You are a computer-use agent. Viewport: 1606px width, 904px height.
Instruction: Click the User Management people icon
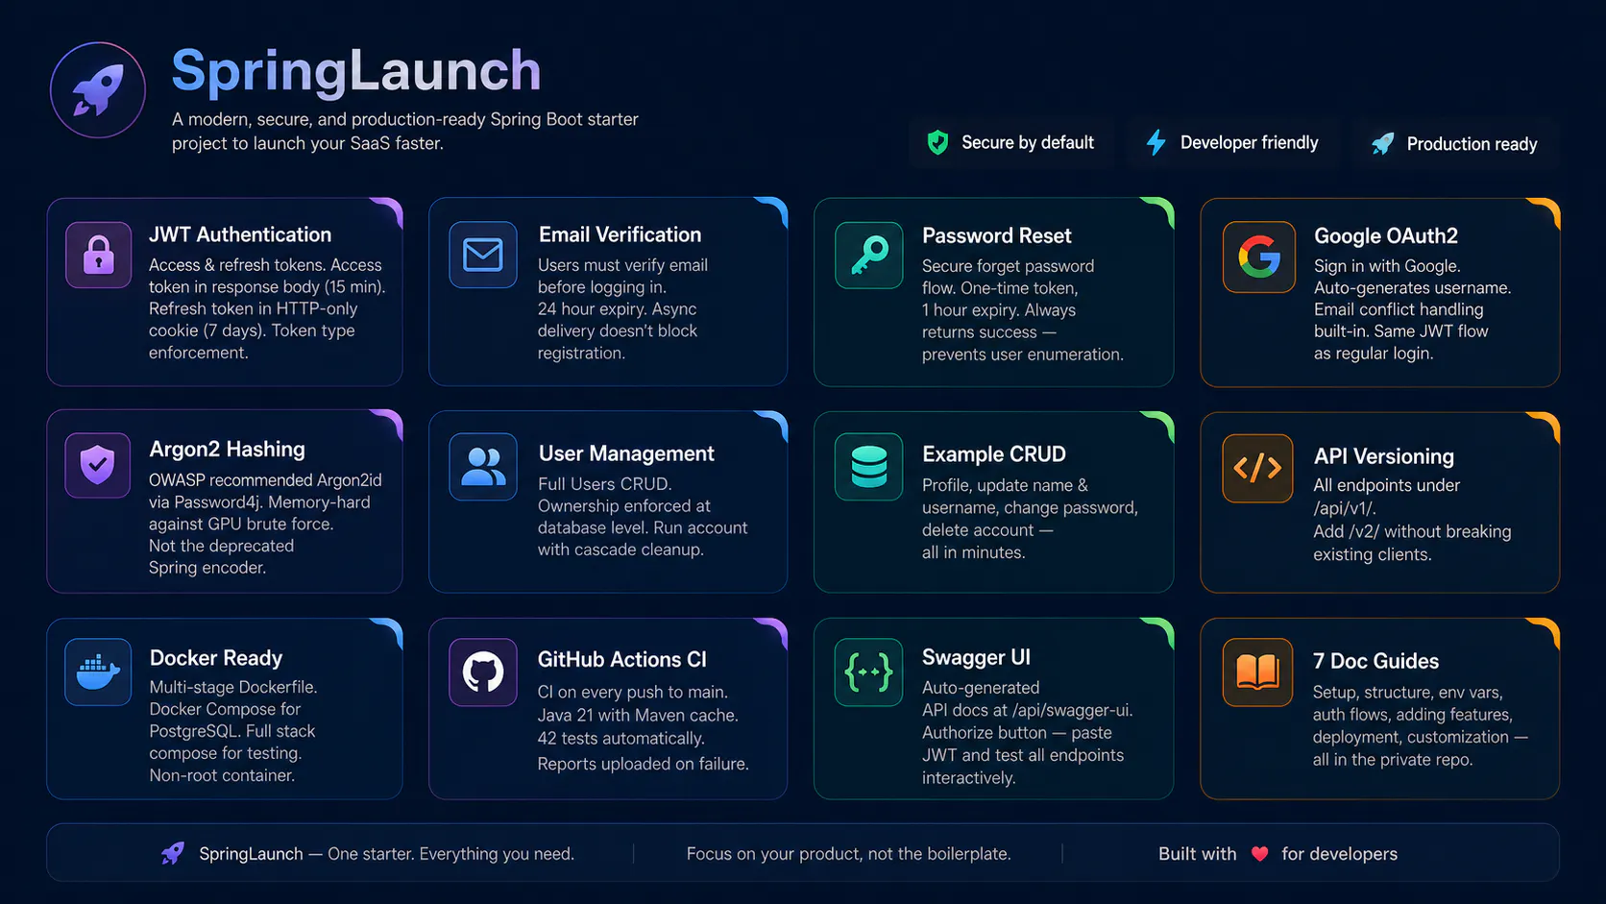(483, 467)
